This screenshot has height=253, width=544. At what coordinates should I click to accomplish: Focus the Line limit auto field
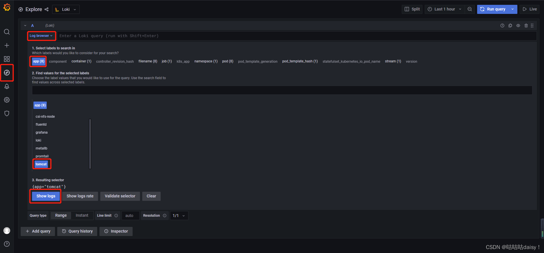[x=131, y=216]
